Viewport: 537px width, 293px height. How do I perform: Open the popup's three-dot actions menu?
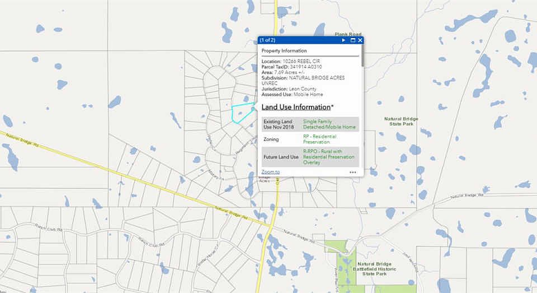(x=353, y=172)
